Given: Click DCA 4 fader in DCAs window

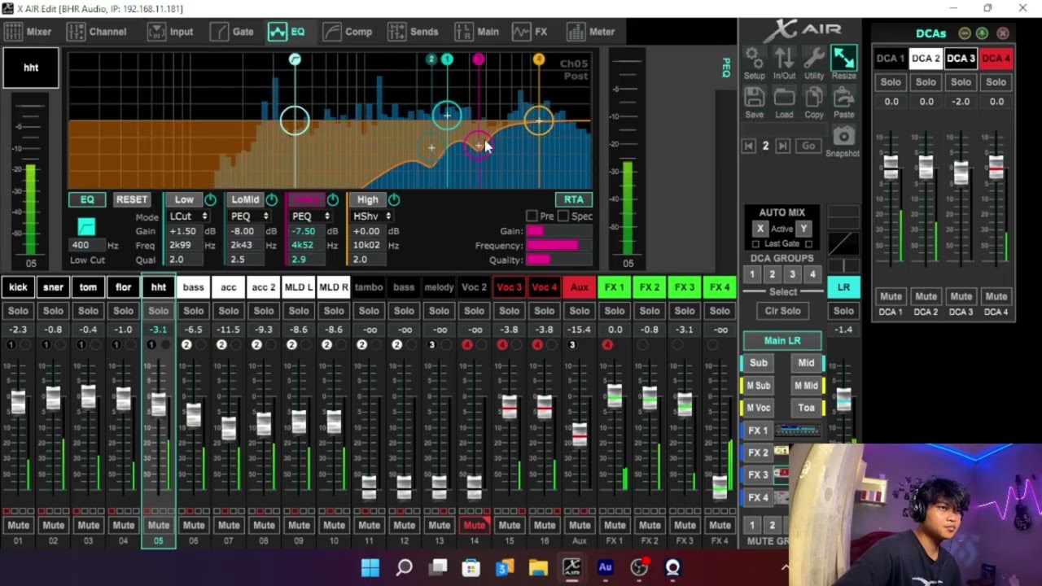Looking at the screenshot, I should 996,168.
